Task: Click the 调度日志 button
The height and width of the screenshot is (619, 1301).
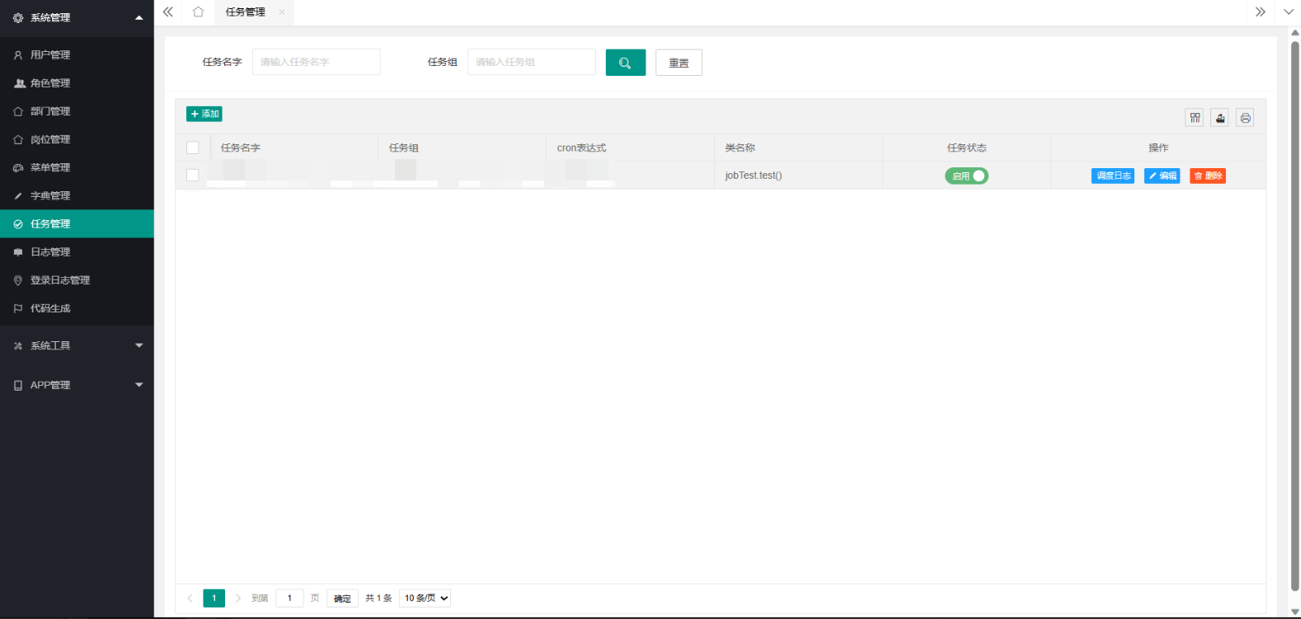Action: pyautogui.click(x=1113, y=176)
